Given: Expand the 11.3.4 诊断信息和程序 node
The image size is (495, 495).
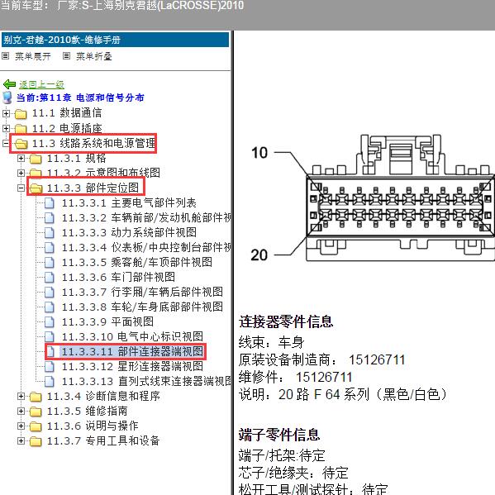Looking at the screenshot, I should tap(21, 396).
